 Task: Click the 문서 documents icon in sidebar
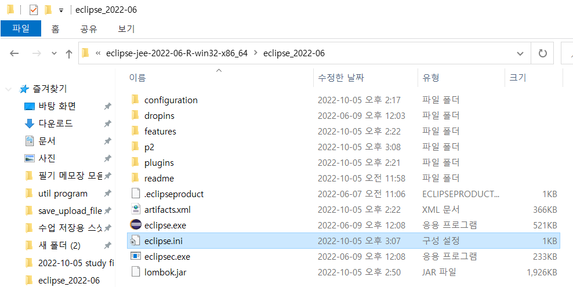[29, 140]
